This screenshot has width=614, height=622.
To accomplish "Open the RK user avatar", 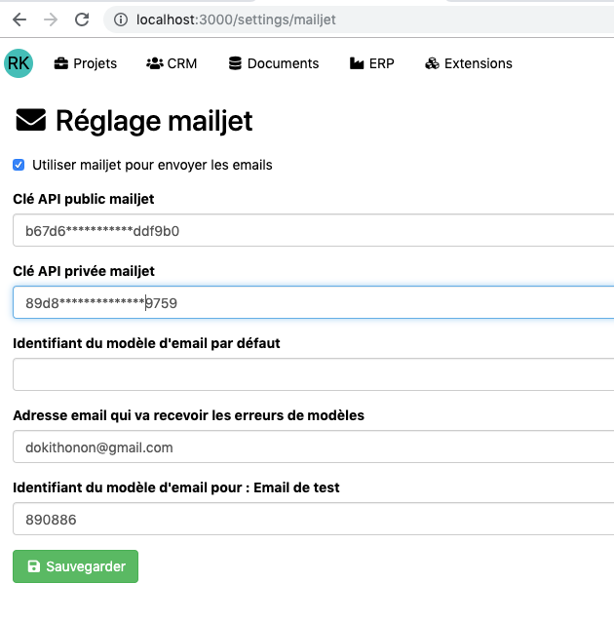I will (x=18, y=63).
